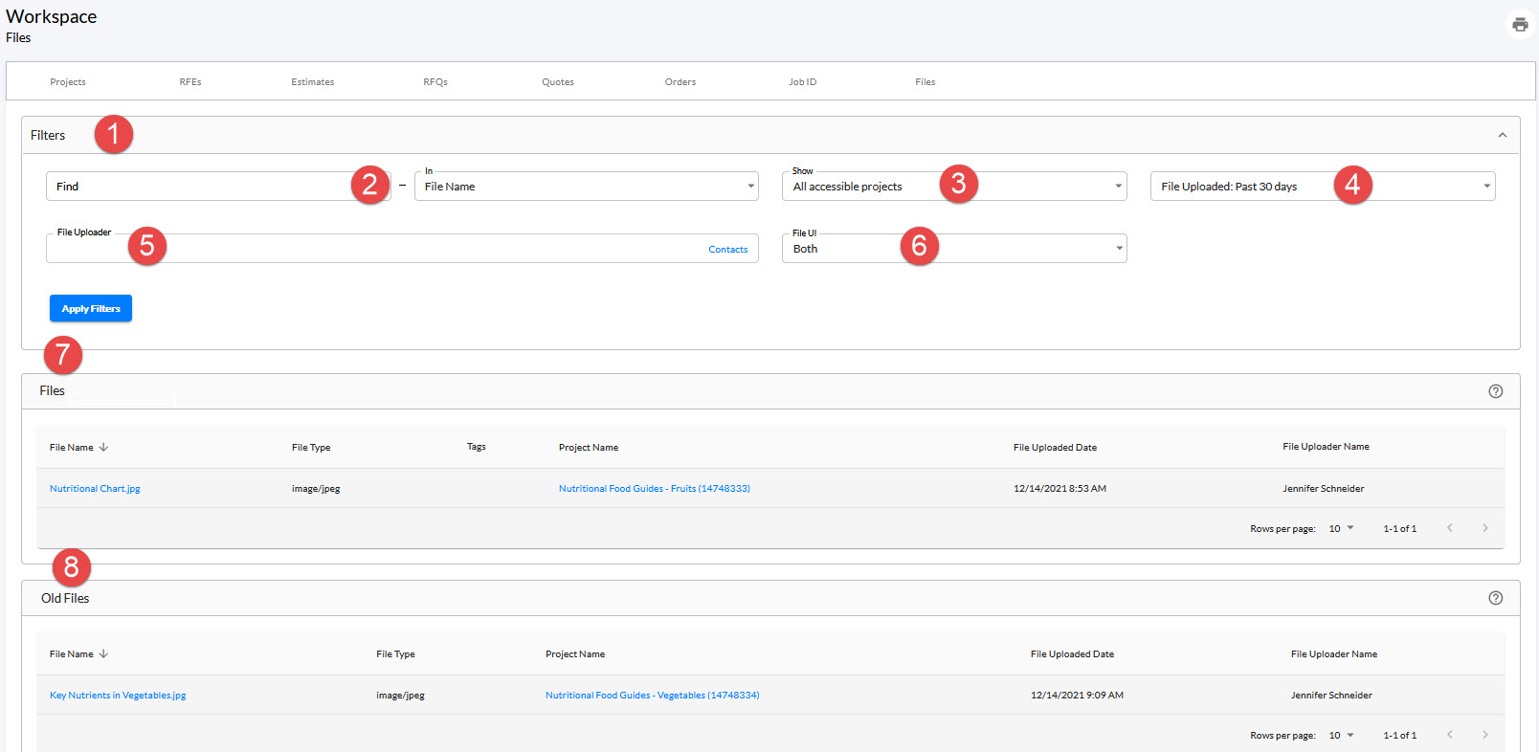Screen dimensions: 1539x752
Task: Open the Quotes tab
Action: [x=558, y=82]
